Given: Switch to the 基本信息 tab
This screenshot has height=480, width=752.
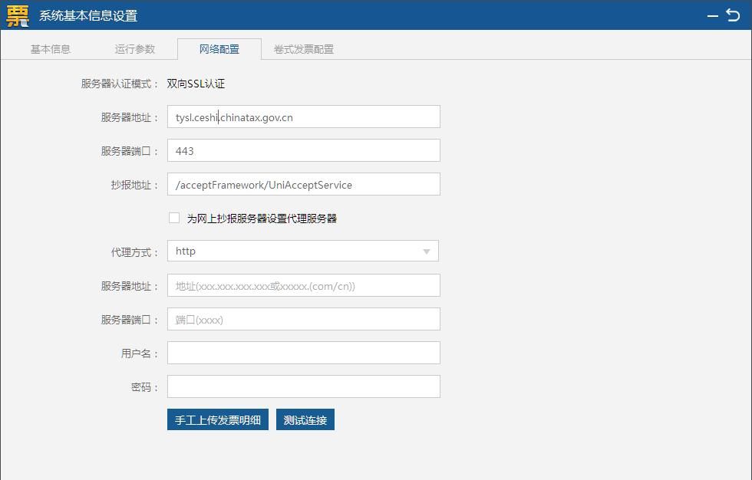Looking at the screenshot, I should (x=50, y=48).
